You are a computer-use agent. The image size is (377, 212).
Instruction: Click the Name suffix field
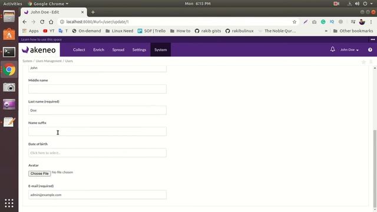pyautogui.click(x=97, y=131)
